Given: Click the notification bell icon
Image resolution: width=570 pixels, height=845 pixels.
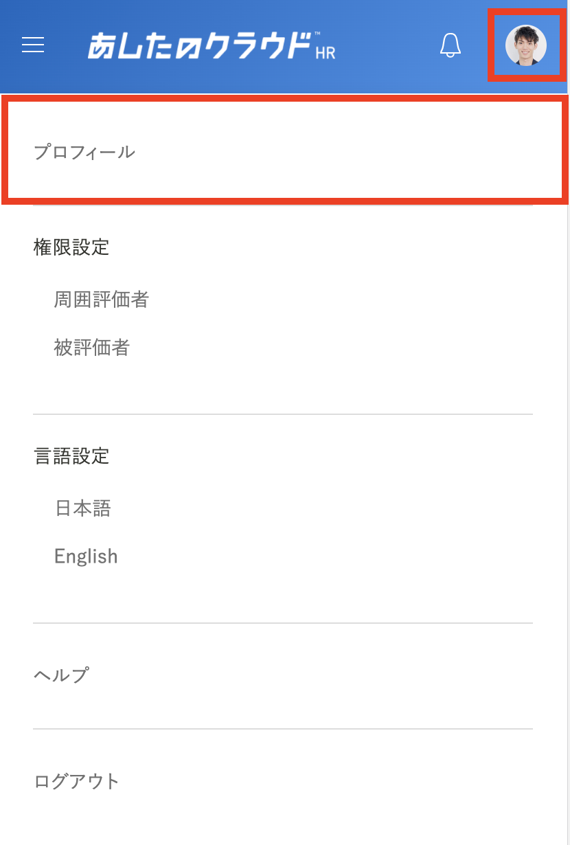Looking at the screenshot, I should pyautogui.click(x=451, y=45).
